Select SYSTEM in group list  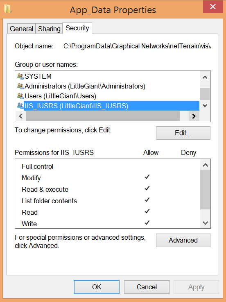tap(38, 76)
